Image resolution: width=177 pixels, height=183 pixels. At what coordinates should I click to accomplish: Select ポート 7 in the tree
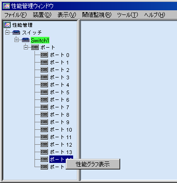tap(60, 107)
